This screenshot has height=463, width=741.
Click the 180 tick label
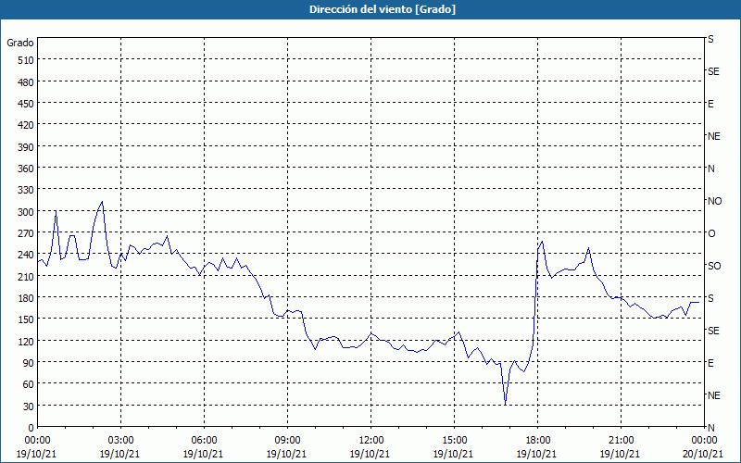[x=27, y=298]
